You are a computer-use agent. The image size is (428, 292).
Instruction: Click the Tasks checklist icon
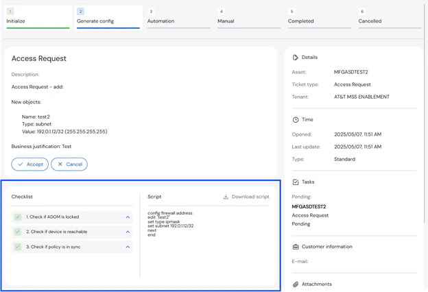tap(296, 182)
